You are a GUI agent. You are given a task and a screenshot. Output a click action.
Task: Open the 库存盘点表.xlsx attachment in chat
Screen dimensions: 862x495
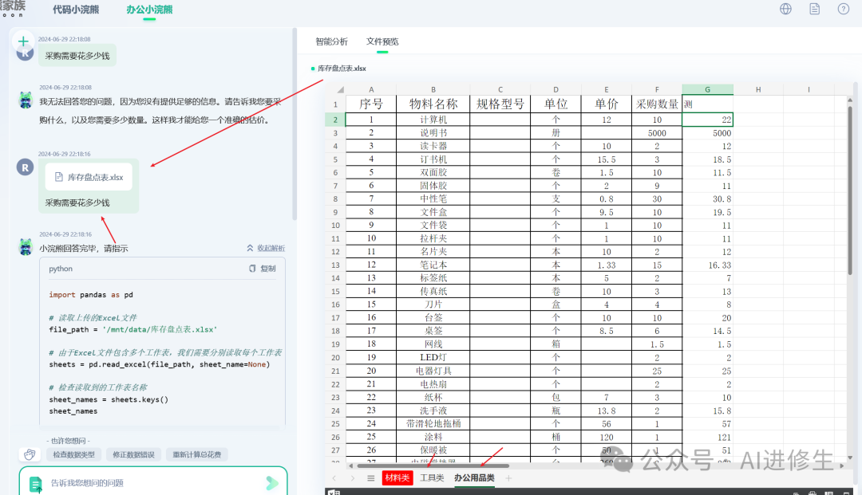pyautogui.click(x=89, y=177)
